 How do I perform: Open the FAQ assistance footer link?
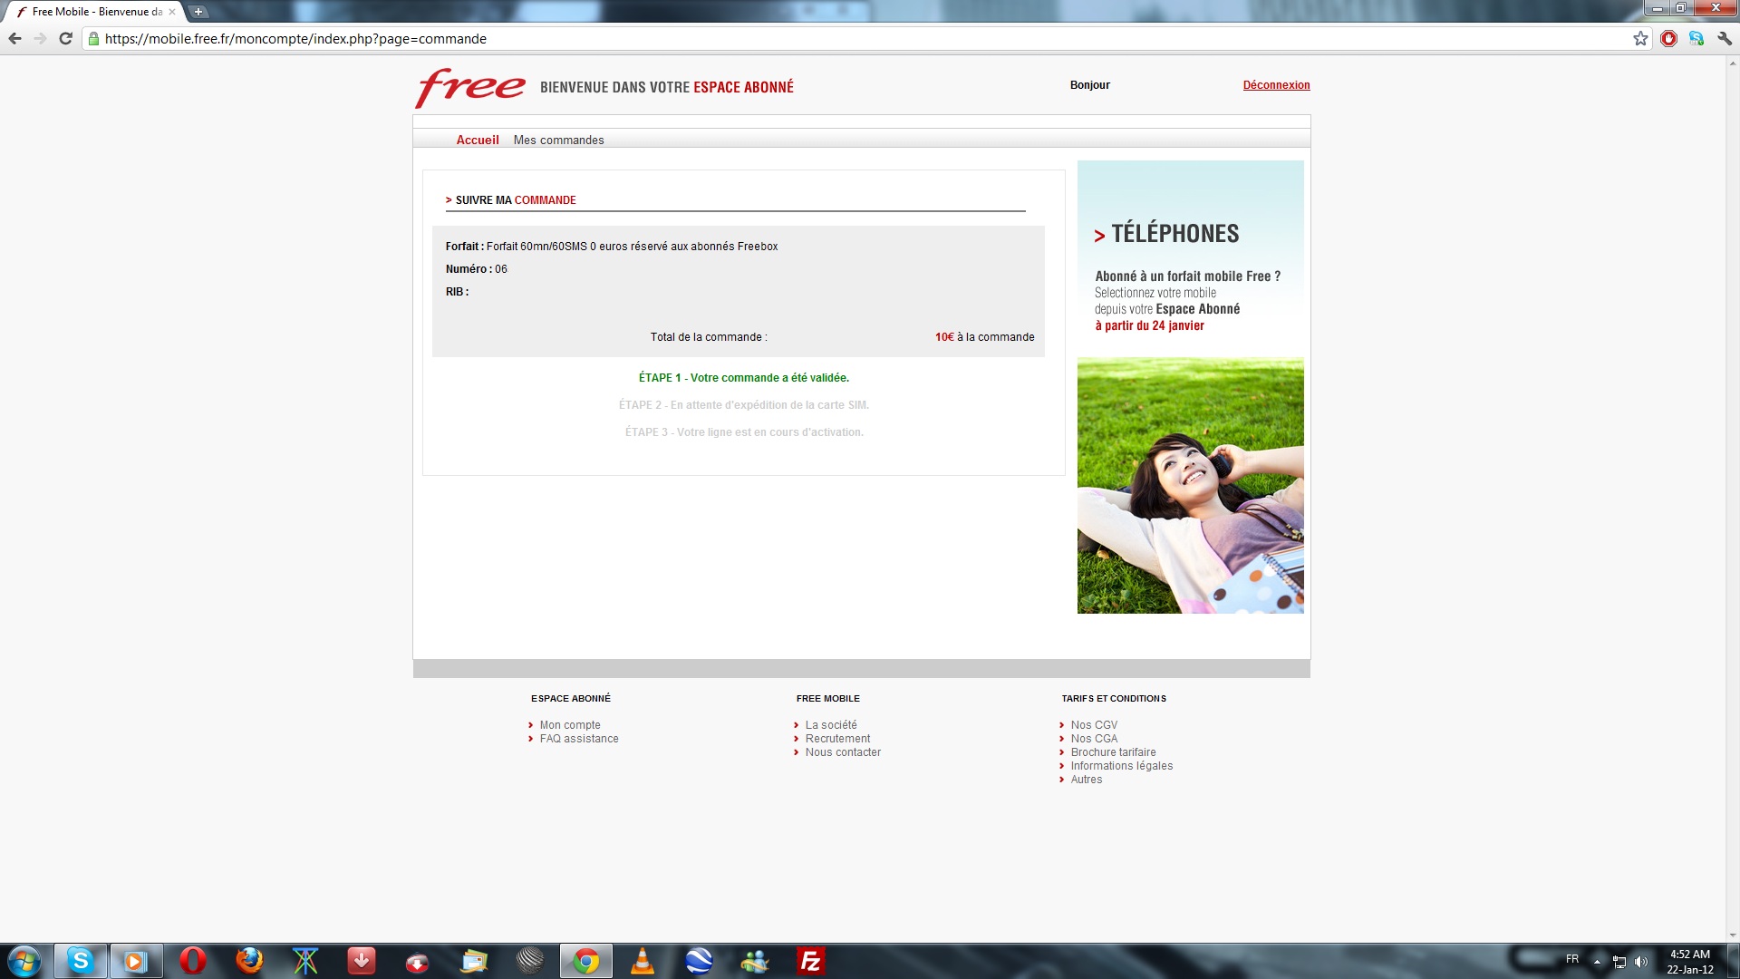coord(579,739)
